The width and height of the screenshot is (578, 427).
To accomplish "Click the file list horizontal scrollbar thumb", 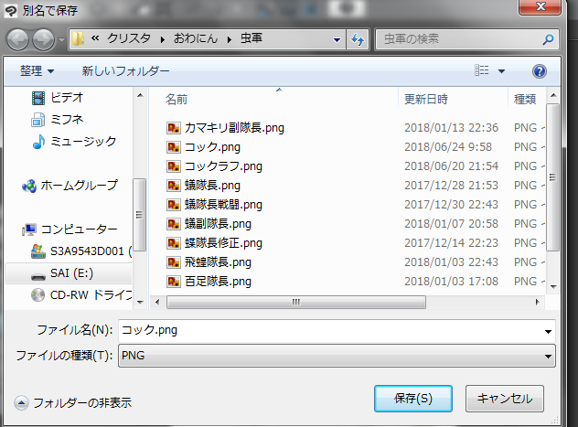I will 296,302.
